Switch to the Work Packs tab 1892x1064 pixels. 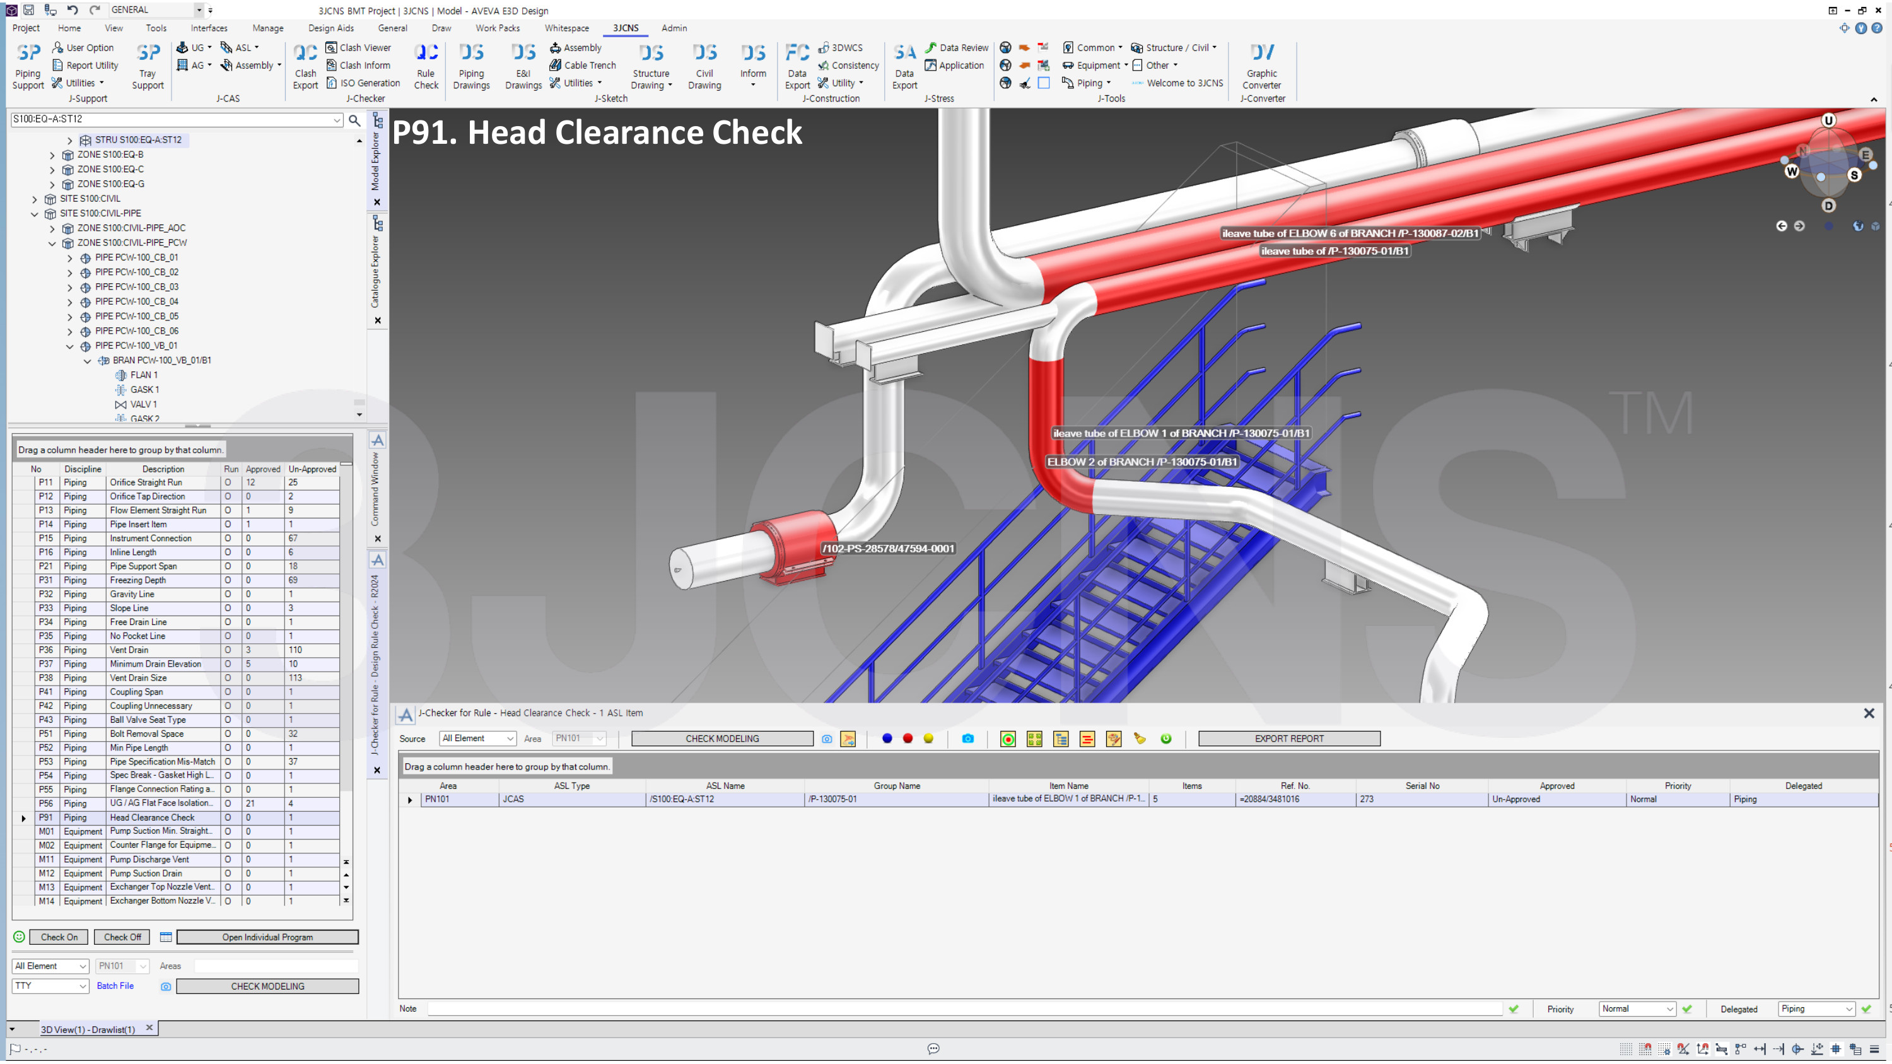tap(497, 28)
